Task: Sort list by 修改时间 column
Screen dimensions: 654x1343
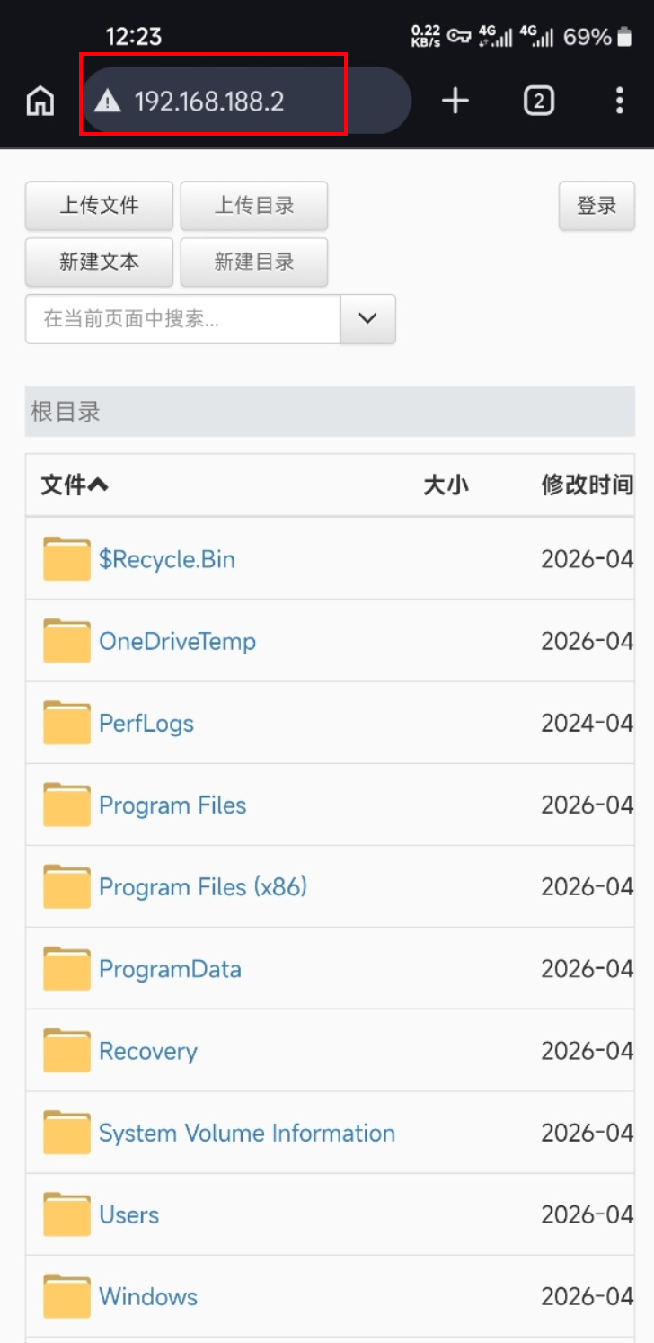Action: point(587,485)
